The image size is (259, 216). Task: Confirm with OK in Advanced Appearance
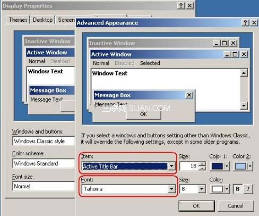tap(196, 206)
